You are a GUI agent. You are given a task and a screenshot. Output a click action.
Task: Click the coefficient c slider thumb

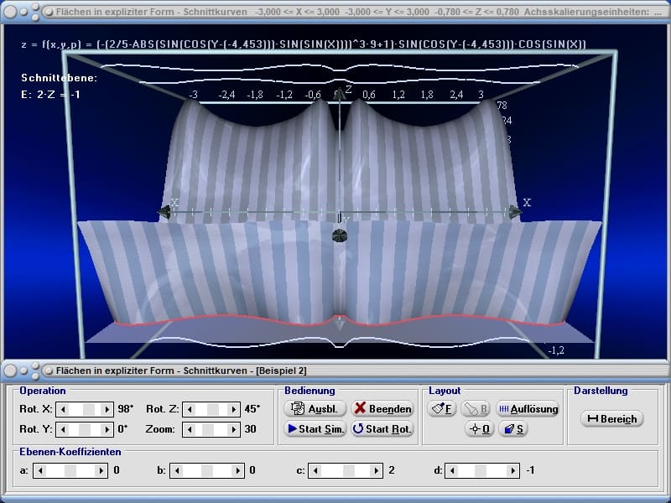tap(349, 470)
